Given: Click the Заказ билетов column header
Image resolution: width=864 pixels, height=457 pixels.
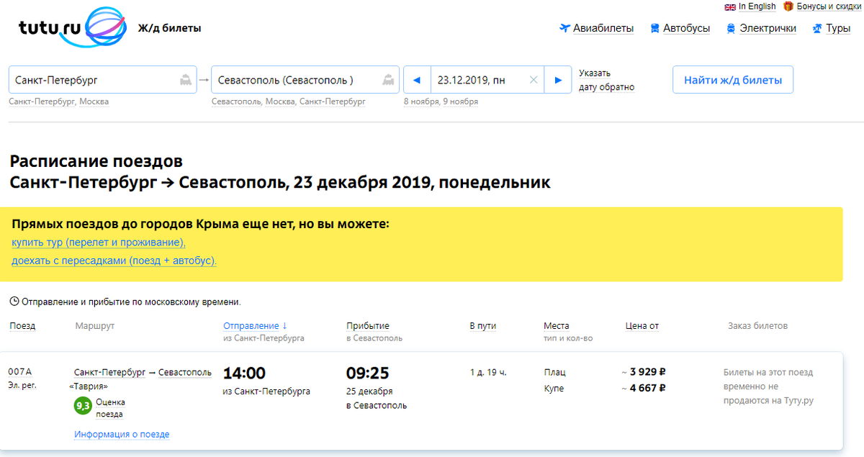Looking at the screenshot, I should [x=757, y=326].
